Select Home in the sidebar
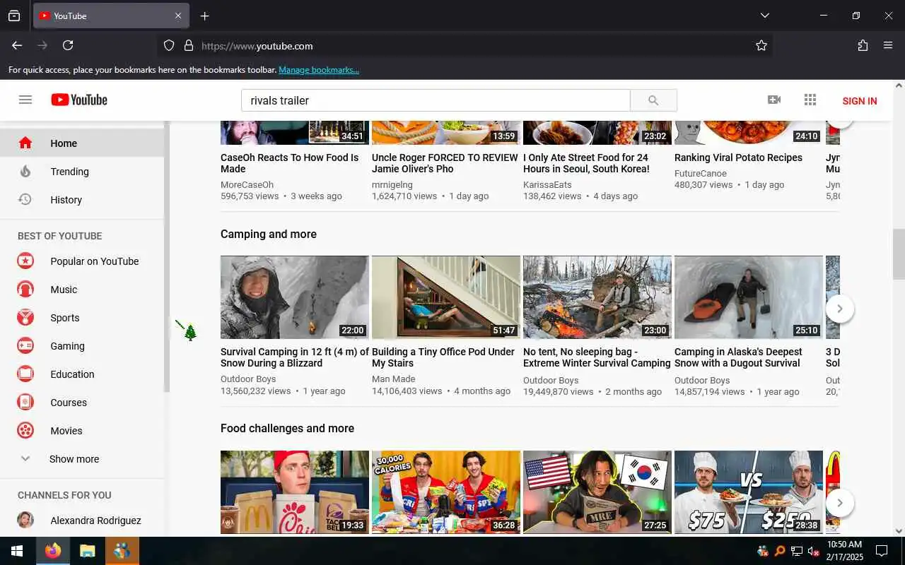The image size is (905, 565). [x=81, y=143]
